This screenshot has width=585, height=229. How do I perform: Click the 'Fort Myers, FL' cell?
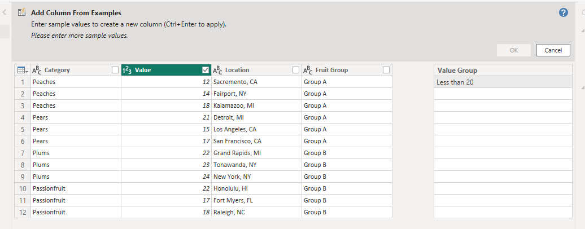[x=256, y=200]
